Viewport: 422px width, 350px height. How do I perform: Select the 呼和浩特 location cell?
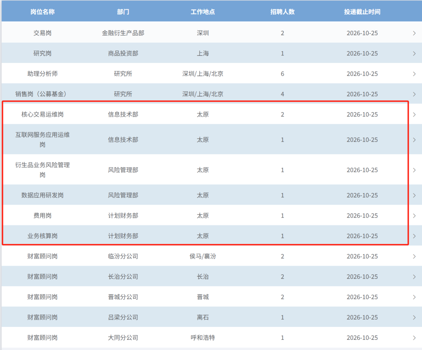pos(203,337)
